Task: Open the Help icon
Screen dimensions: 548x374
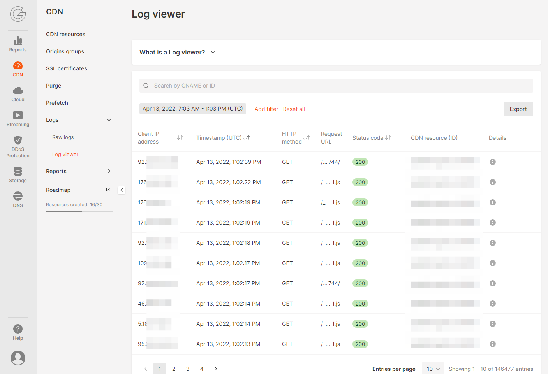Action: pos(18,332)
